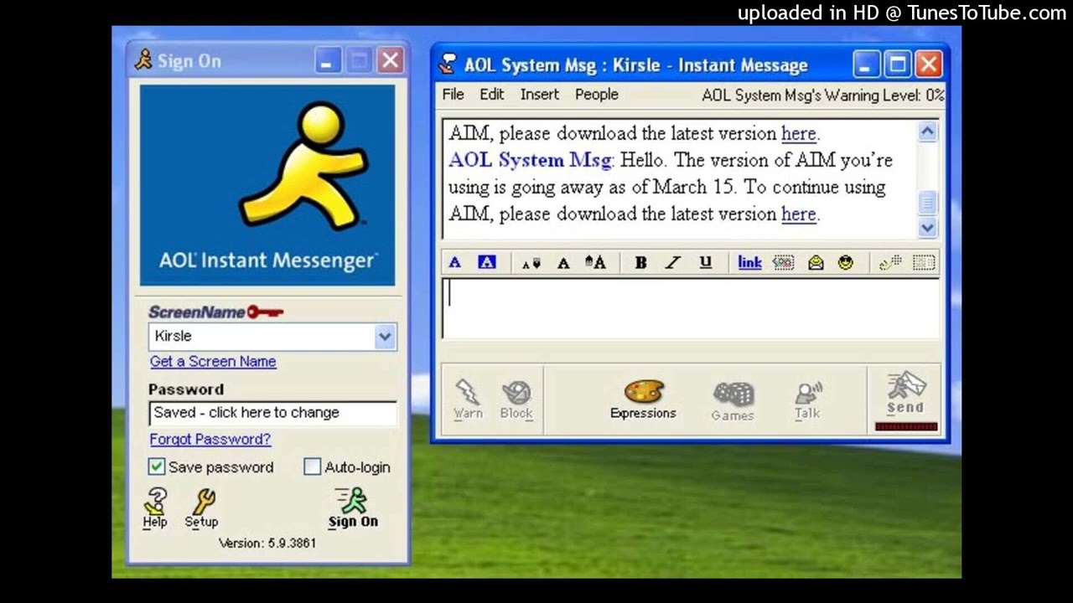Start a Talk session
Image resolution: width=1073 pixels, height=603 pixels.
pos(807,400)
